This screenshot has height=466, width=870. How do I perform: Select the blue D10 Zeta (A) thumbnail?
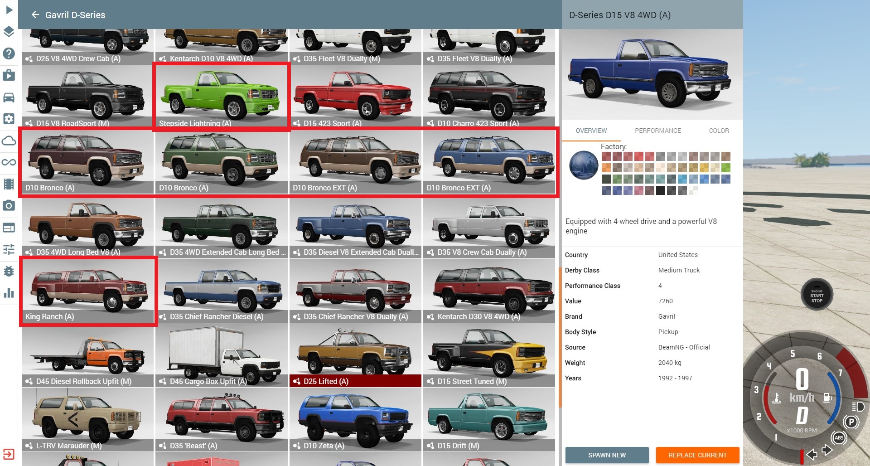pyautogui.click(x=356, y=420)
